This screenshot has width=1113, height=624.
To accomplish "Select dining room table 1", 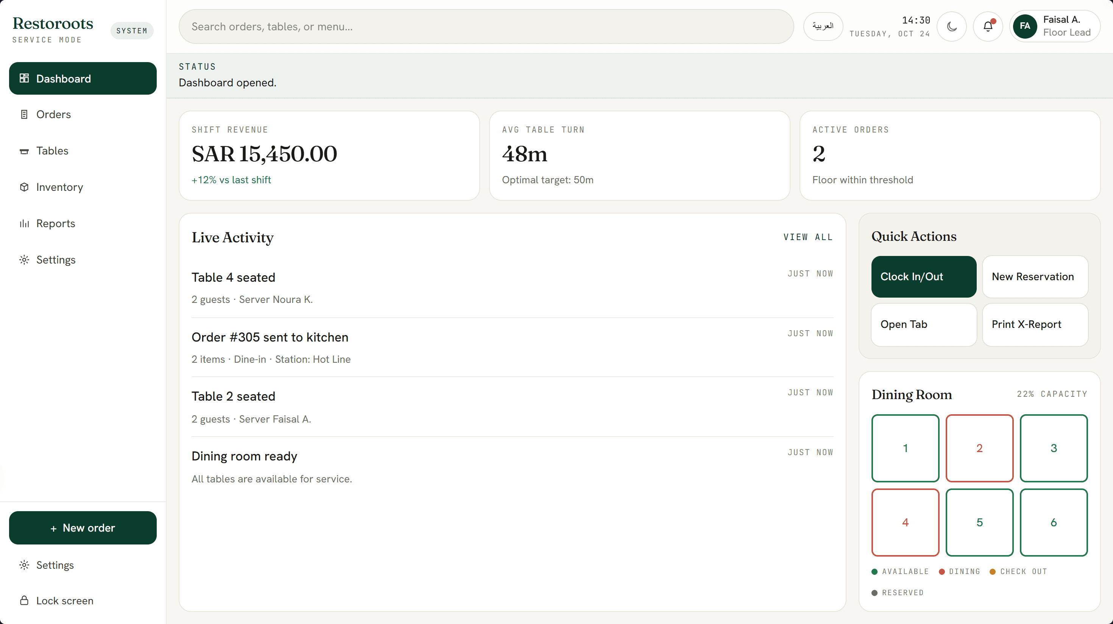I will click(905, 448).
